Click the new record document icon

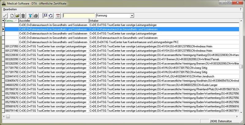click(12, 16)
